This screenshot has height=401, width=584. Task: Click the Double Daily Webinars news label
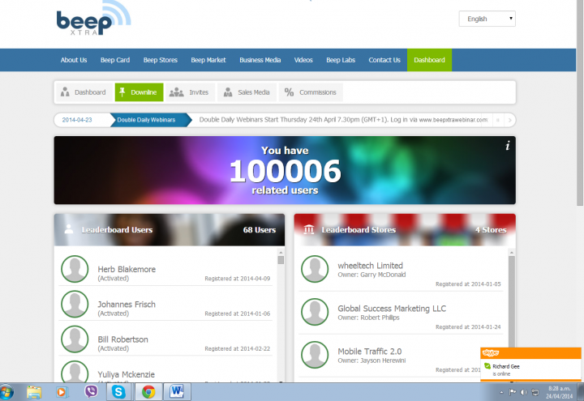[x=146, y=120]
